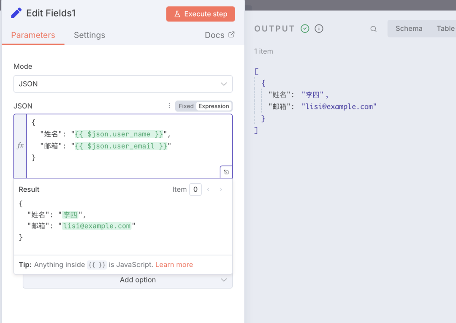The height and width of the screenshot is (323, 456).
Task: Switch the JSON field to Fixed mode
Action: [186, 106]
